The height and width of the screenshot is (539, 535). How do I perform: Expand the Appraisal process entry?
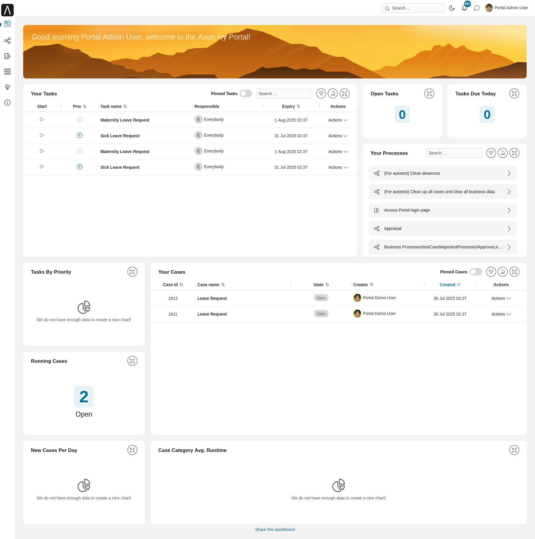[509, 228]
